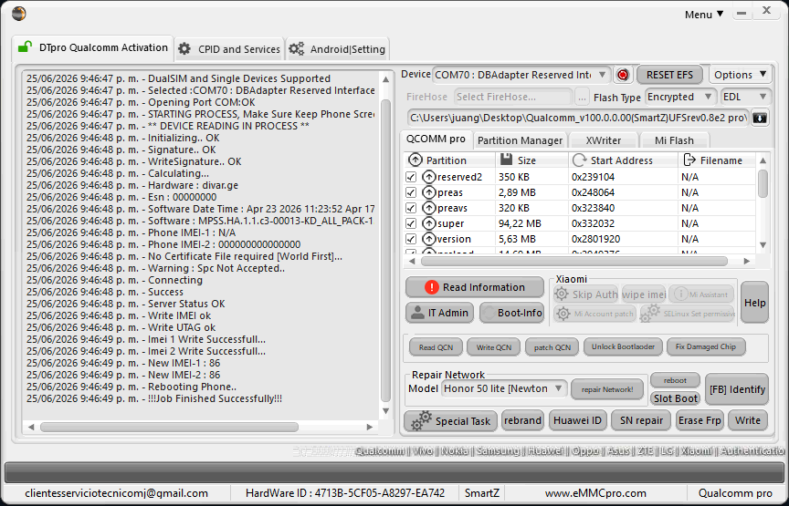Click the rebrand button
Image resolution: width=789 pixels, height=506 pixels.
pyautogui.click(x=522, y=420)
